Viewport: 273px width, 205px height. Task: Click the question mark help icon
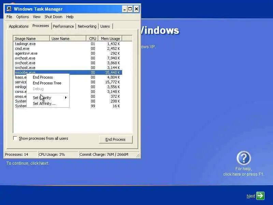click(244, 158)
